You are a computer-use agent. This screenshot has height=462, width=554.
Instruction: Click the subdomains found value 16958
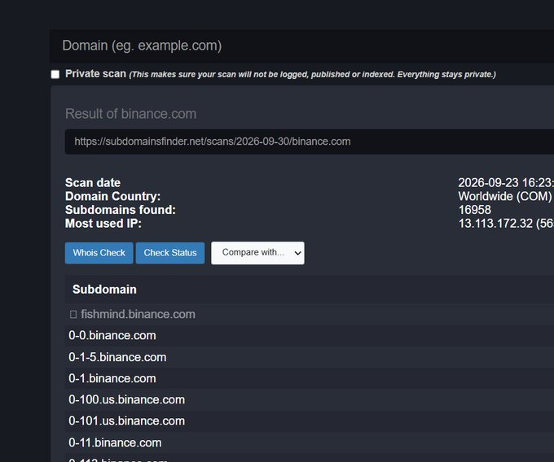[x=474, y=210]
